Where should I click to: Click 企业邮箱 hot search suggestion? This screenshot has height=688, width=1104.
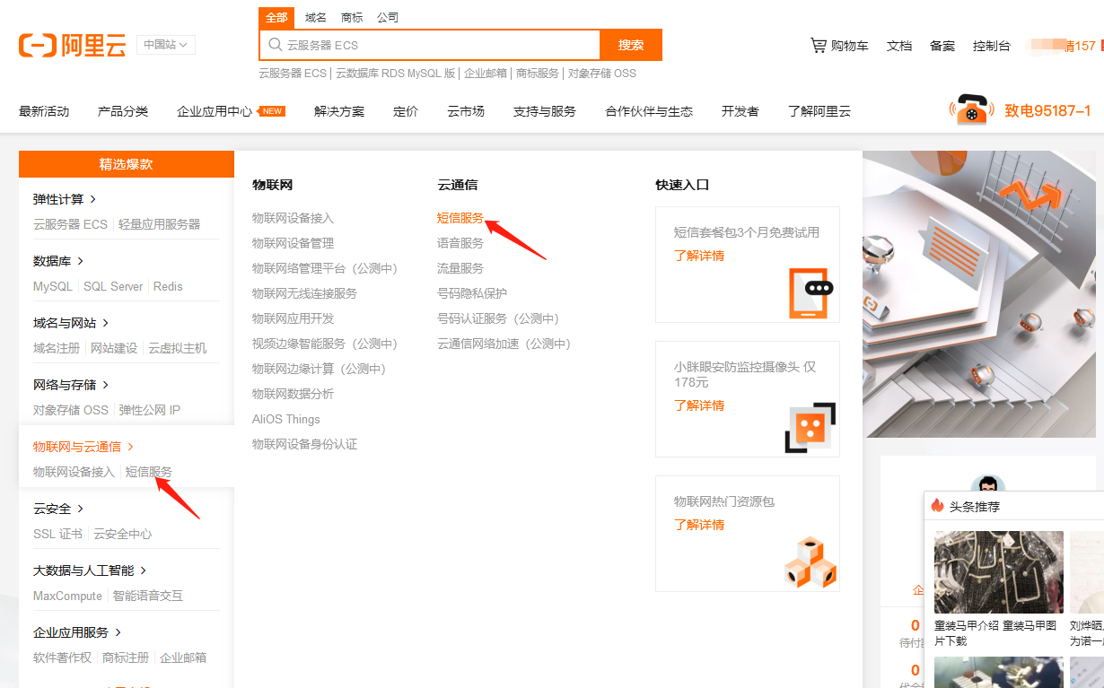click(486, 74)
